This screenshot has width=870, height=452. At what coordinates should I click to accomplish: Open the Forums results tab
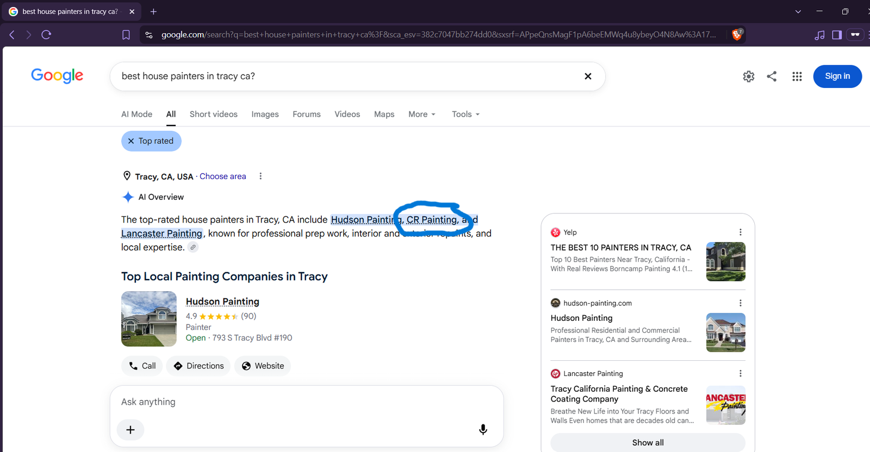click(x=307, y=114)
